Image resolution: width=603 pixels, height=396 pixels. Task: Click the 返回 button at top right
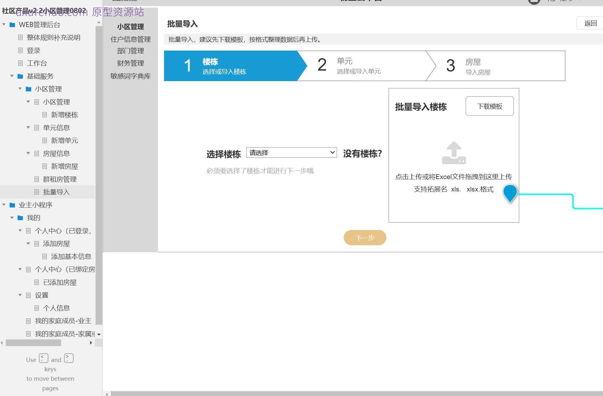click(x=591, y=23)
